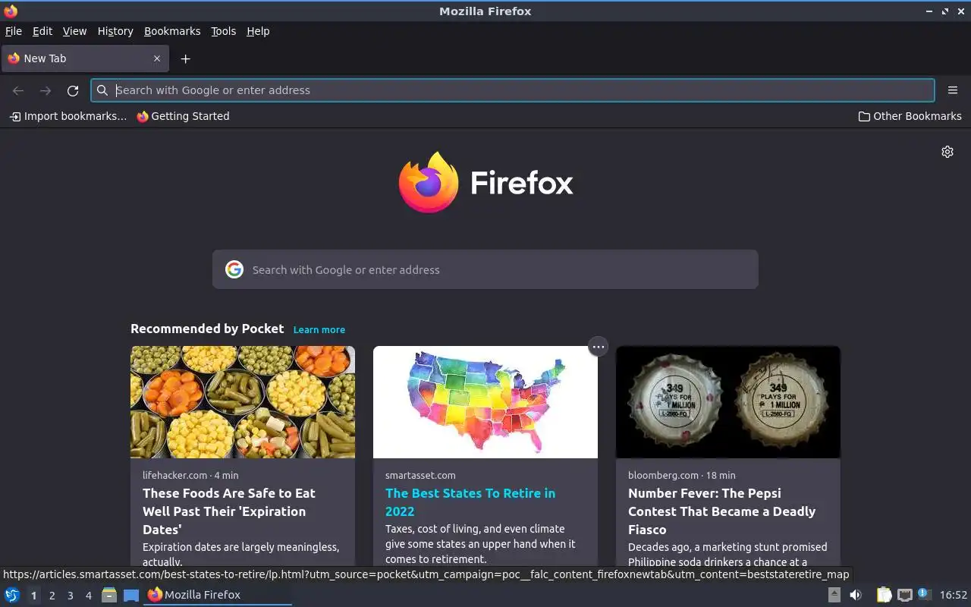Reload the current page
Image resolution: width=971 pixels, height=607 pixels.
pyautogui.click(x=73, y=90)
